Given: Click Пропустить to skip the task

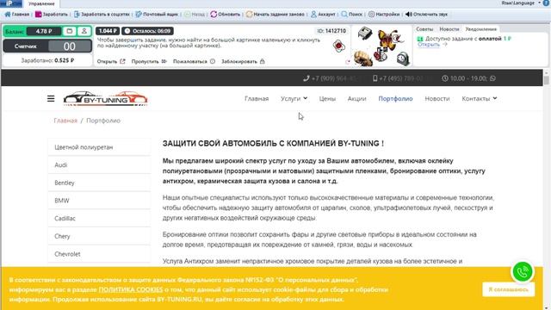Looking at the screenshot, I should [149, 61].
